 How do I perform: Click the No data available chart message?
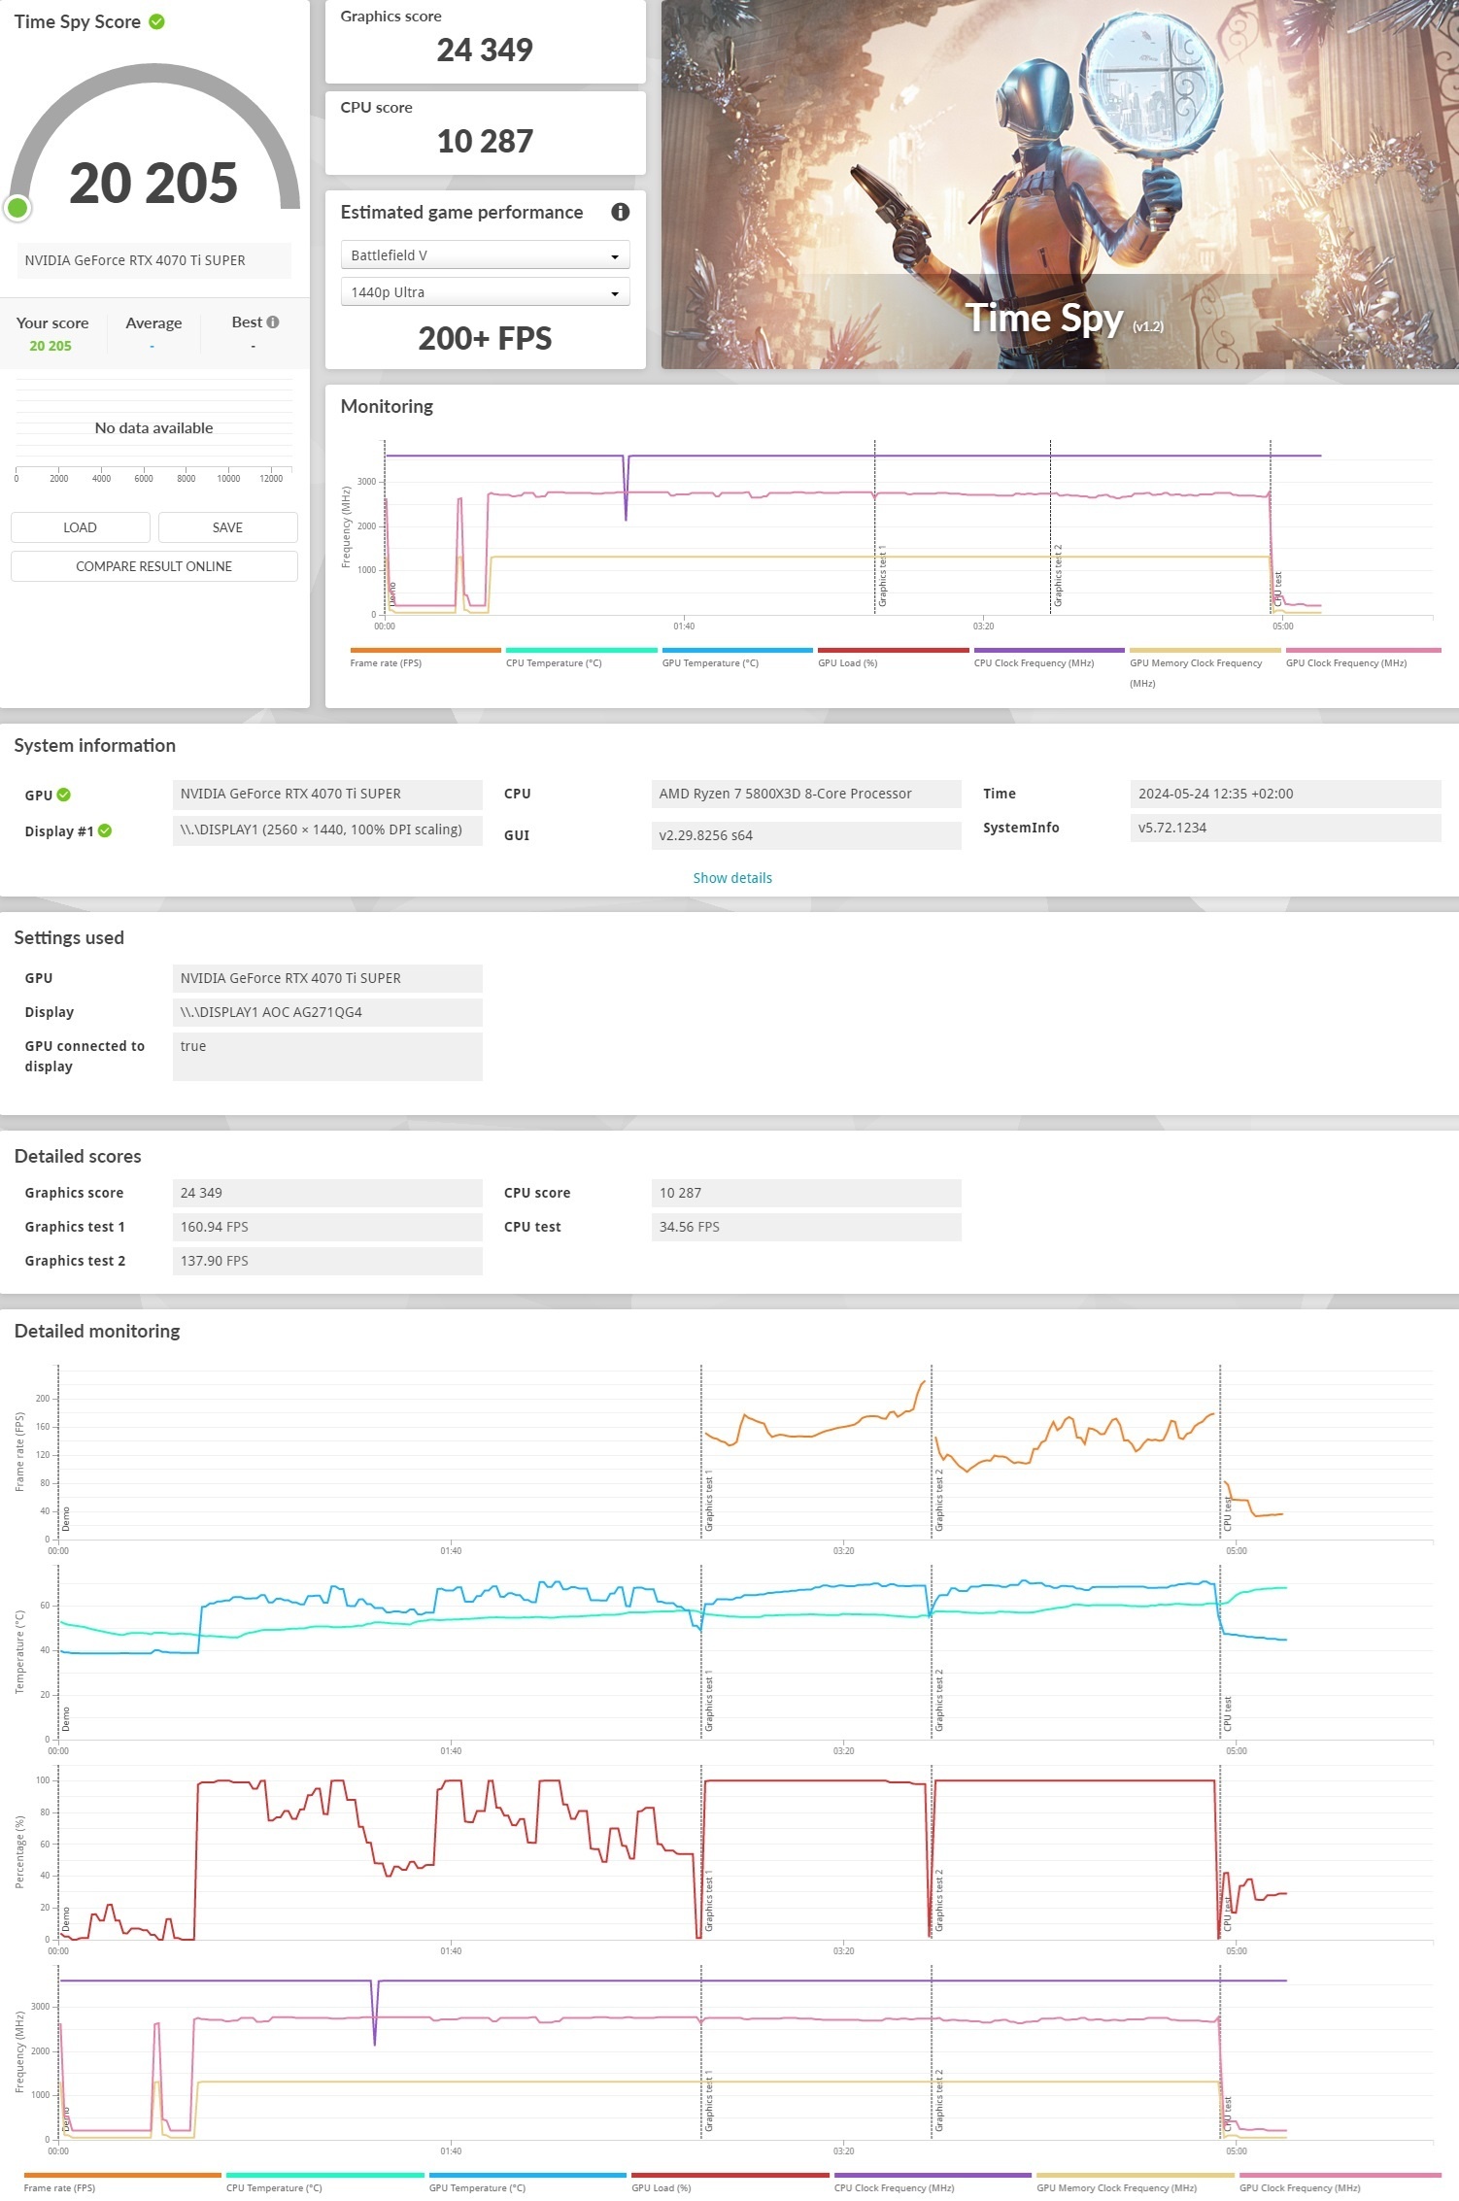point(153,428)
